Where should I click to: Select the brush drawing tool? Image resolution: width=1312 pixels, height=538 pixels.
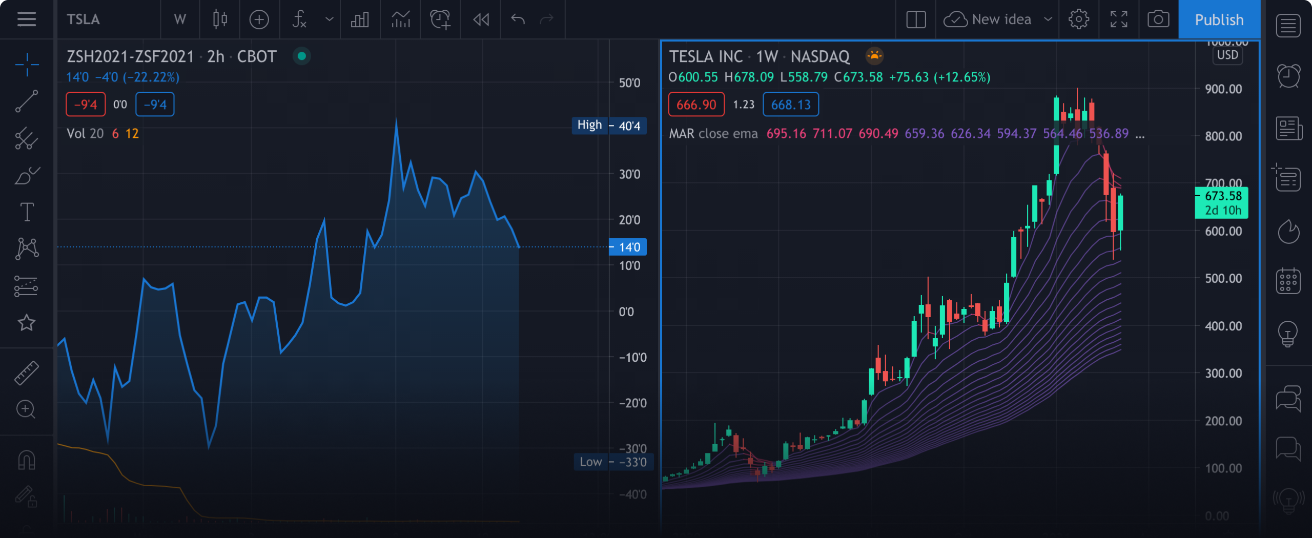point(27,175)
